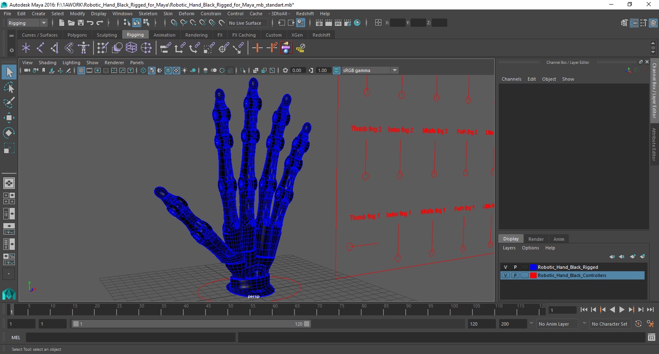Open the Script Editor icon
This screenshot has height=354, width=659.
tap(651, 338)
